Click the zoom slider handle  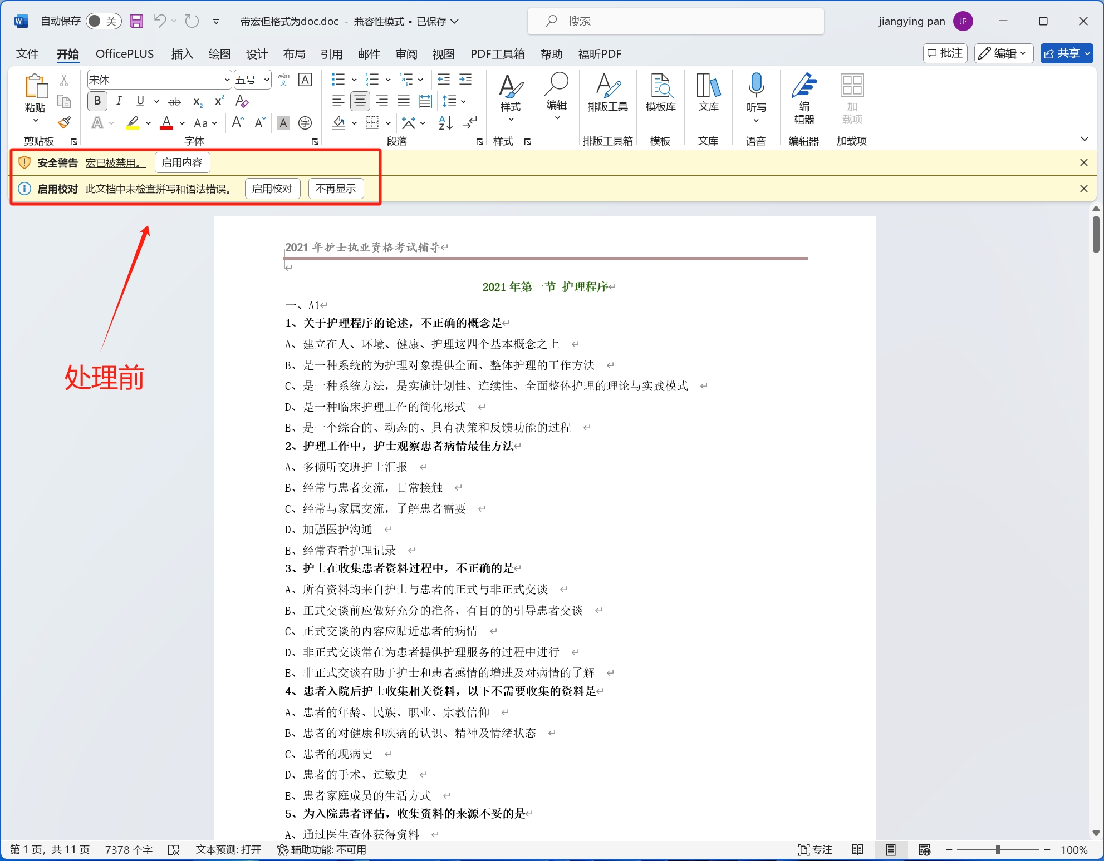tap(998, 849)
